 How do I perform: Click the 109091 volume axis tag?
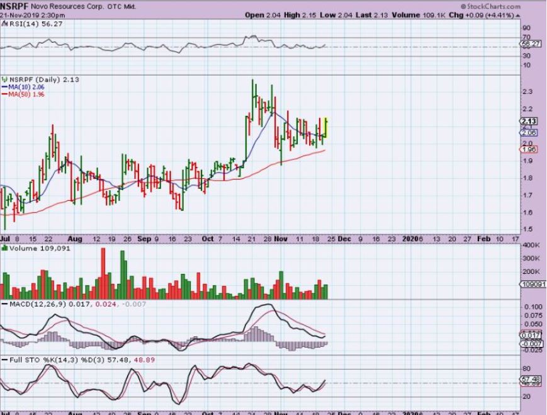point(533,285)
